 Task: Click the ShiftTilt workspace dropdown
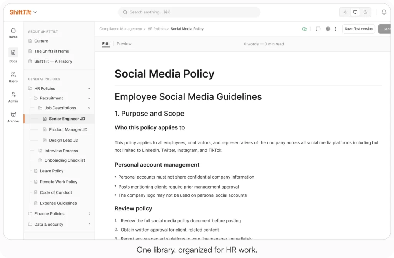click(23, 12)
